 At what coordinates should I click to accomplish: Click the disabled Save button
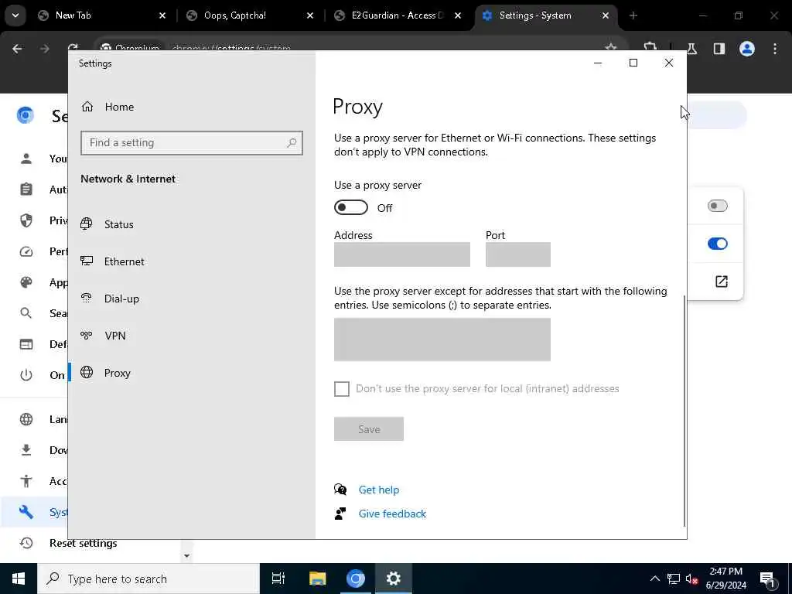(369, 428)
